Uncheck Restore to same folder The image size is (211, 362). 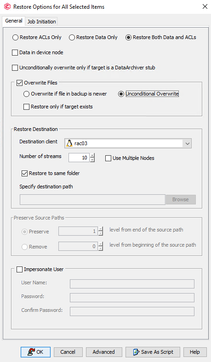[x=24, y=173]
